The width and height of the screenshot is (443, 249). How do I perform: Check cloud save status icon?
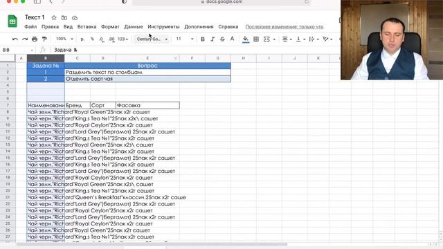coord(75,18)
